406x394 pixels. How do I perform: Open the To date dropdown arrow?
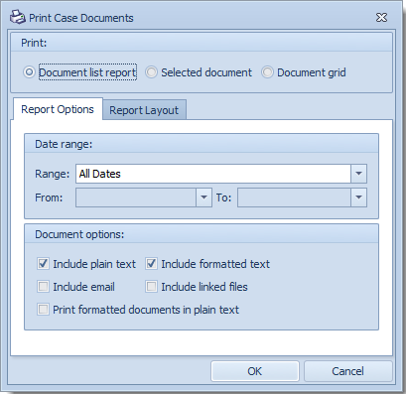(358, 197)
